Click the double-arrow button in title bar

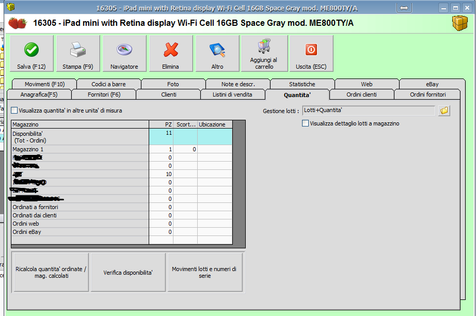coord(404,8)
